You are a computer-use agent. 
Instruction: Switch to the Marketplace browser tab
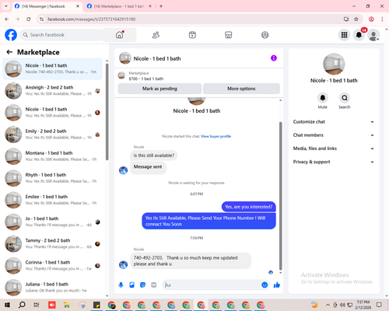[x=119, y=6]
